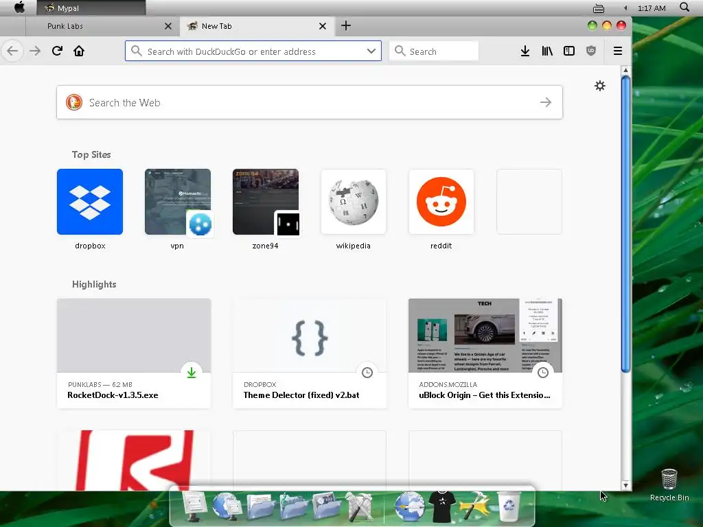
Task: Open Spotlight search magnifier in the menu bar
Action: click(684, 7)
